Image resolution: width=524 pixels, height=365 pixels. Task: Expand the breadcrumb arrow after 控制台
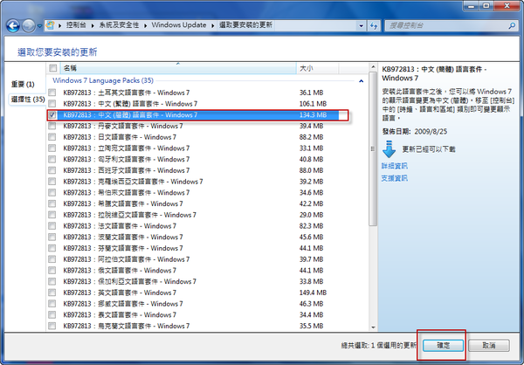93,25
